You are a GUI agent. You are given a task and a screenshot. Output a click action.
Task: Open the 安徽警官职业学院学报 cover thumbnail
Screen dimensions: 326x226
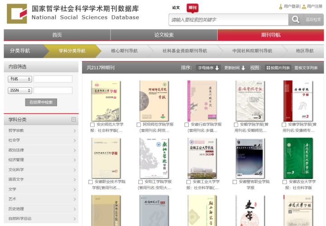pyautogui.click(x=250, y=158)
